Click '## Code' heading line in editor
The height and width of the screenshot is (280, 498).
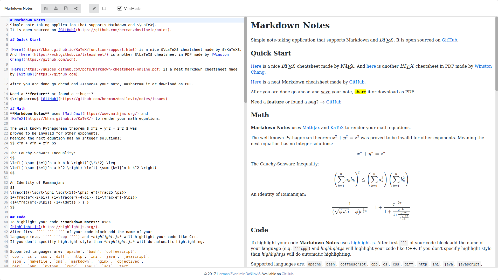[18, 217]
